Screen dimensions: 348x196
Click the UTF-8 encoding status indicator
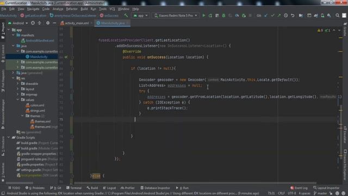[291, 193]
